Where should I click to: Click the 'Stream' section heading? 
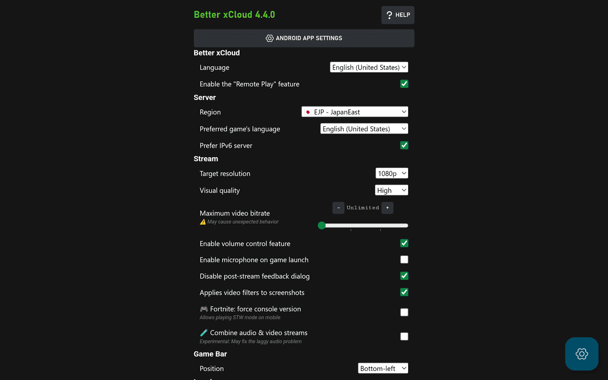[206, 159]
